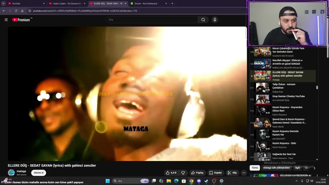Click the YouTube Premium logo
The width and height of the screenshot is (329, 185).
click(21, 20)
